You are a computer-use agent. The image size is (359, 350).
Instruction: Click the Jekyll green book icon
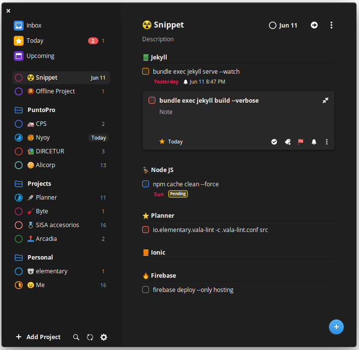coord(146,57)
